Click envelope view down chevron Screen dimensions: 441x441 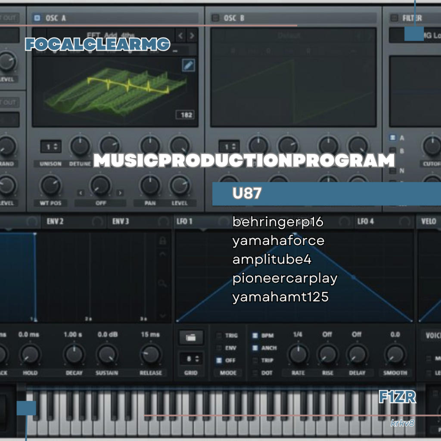[x=162, y=316]
